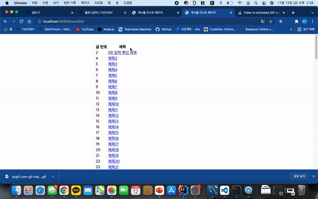Image resolution: width=318 pixels, height=199 pixels.
Task: Open the Apple menu
Action: [x=7, y=3]
